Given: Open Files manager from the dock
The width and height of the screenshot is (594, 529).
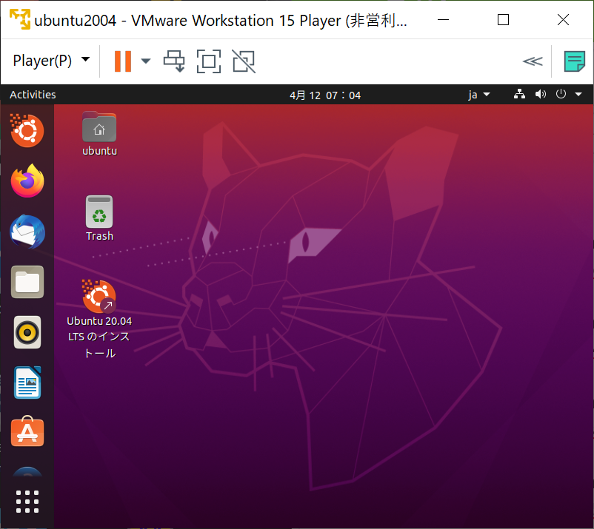Looking at the screenshot, I should click(27, 282).
